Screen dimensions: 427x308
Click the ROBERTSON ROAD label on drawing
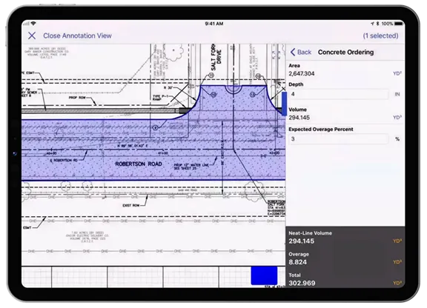139,164
